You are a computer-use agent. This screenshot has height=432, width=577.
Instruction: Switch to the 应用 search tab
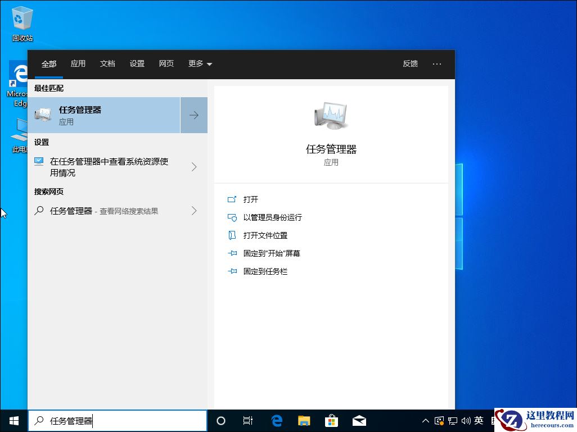78,63
